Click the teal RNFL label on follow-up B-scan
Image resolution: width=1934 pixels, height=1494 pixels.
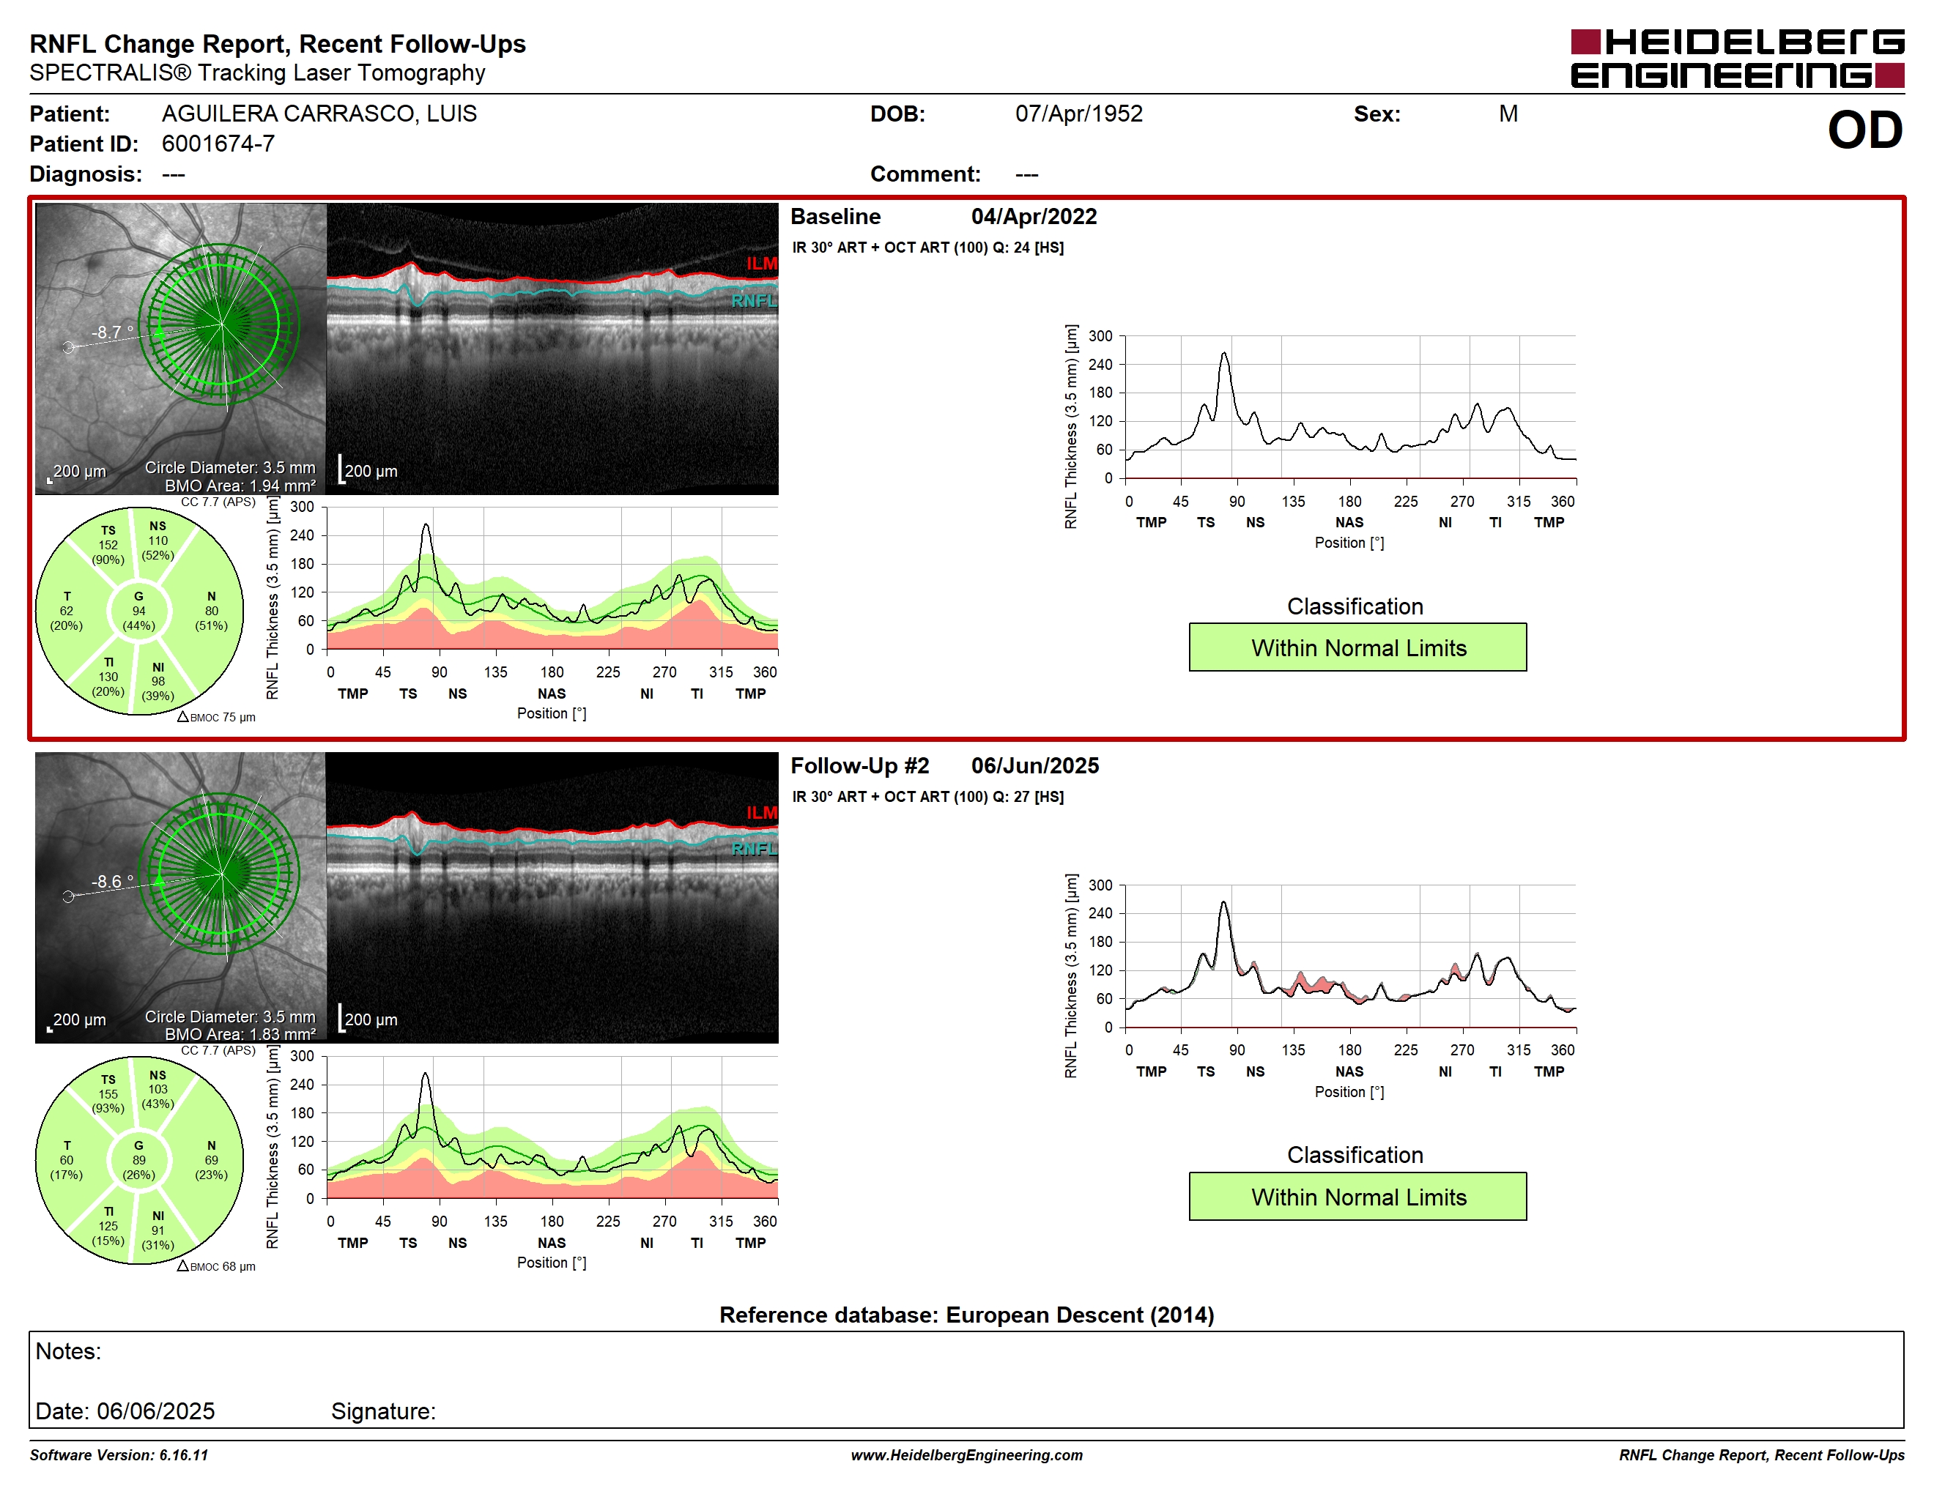tap(754, 849)
